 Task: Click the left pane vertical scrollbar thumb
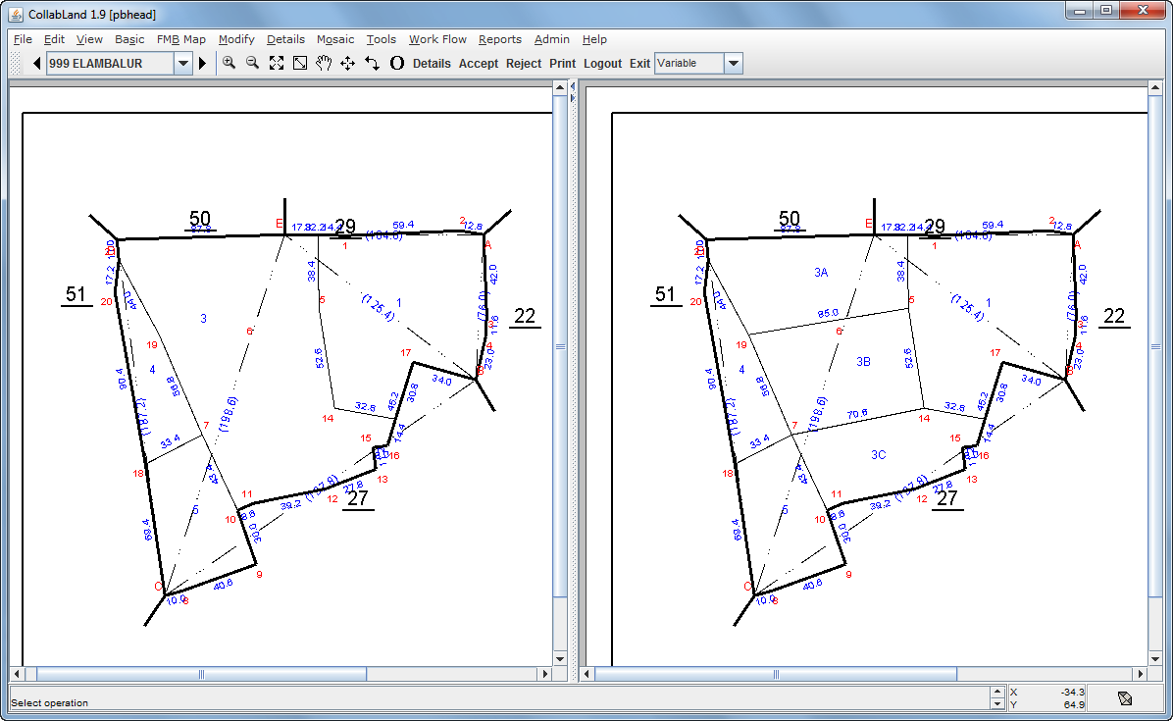(x=560, y=346)
